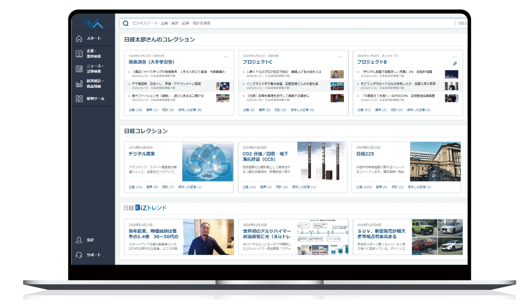The width and height of the screenshot is (532, 304).
Task: Select 保存した記事 (0) in the 競合調査 card
Action: click(x=190, y=110)
